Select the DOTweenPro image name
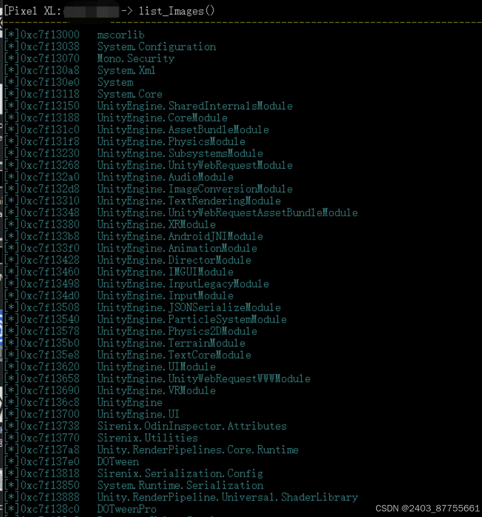This screenshot has height=517, width=482. pyautogui.click(x=127, y=510)
